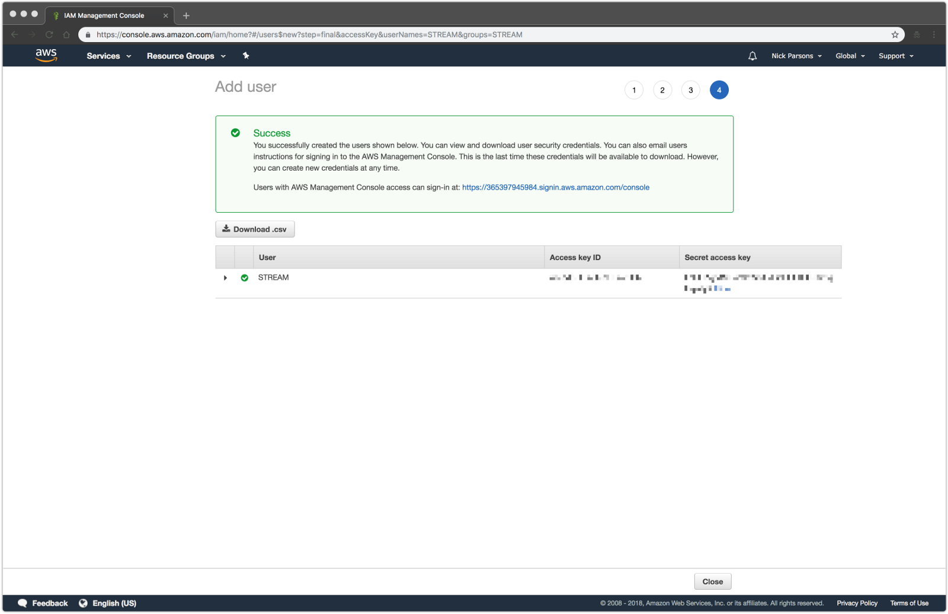Click the copyright notice in footer

[x=712, y=603]
